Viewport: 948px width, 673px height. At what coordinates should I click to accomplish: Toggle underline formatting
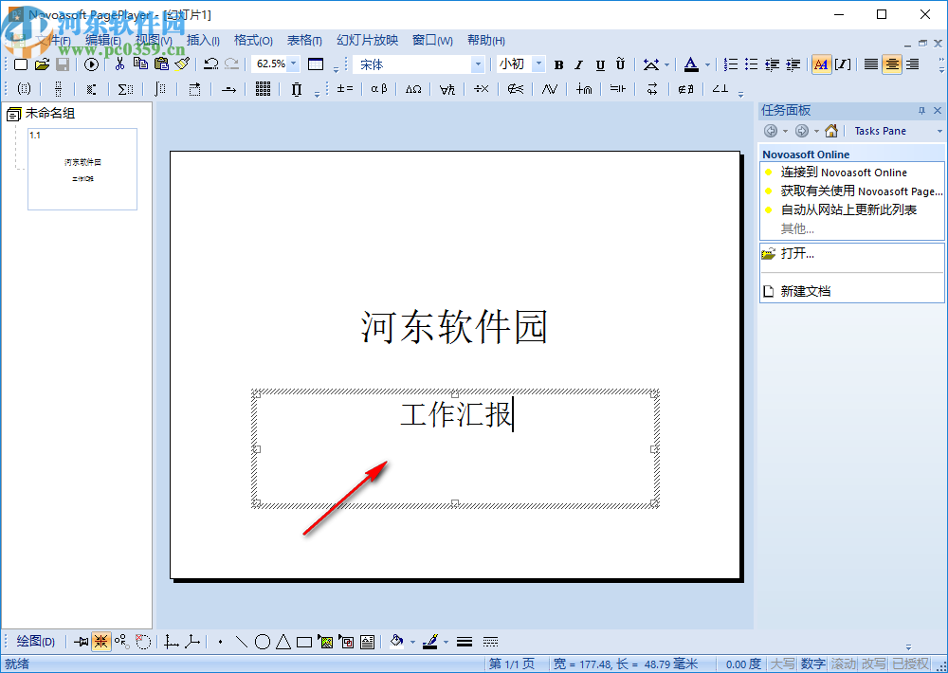[599, 64]
